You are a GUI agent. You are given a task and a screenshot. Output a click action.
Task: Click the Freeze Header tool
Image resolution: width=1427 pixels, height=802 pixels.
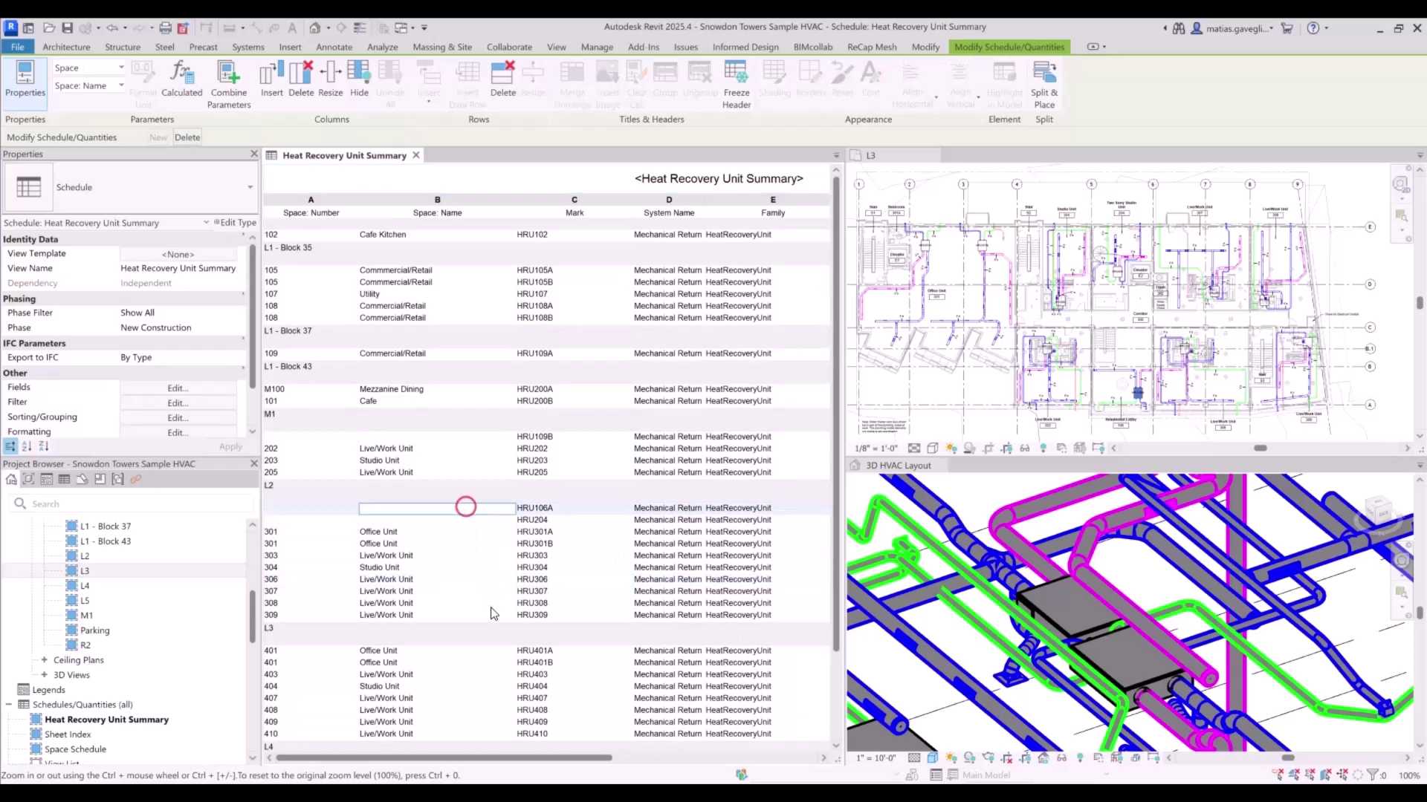[736, 84]
